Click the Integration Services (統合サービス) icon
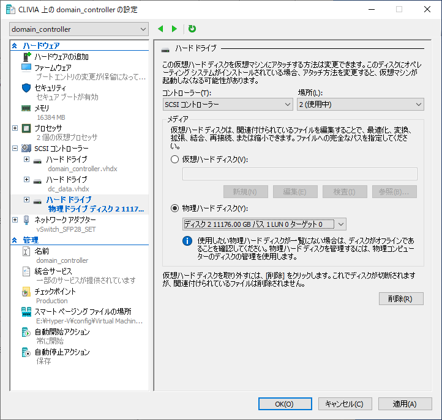Viewport: 442px width, 420px height. click(26, 271)
